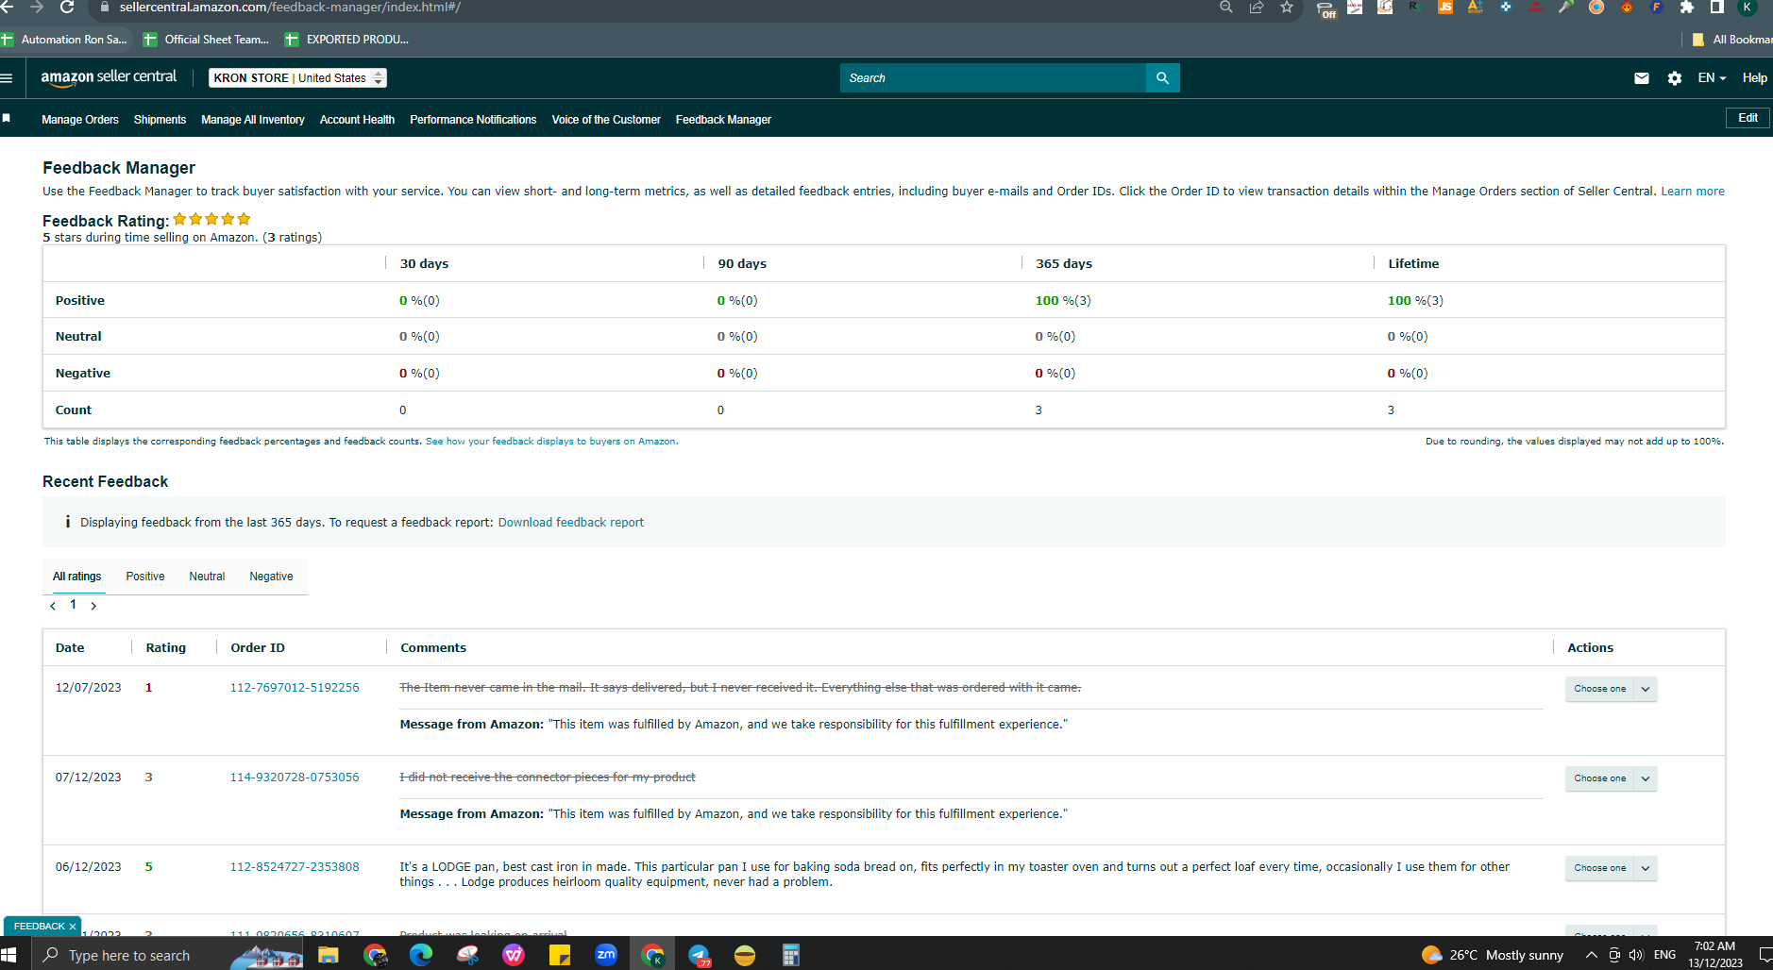1773x970 pixels.
Task: Open Telegram from the taskbar
Action: [x=699, y=955]
